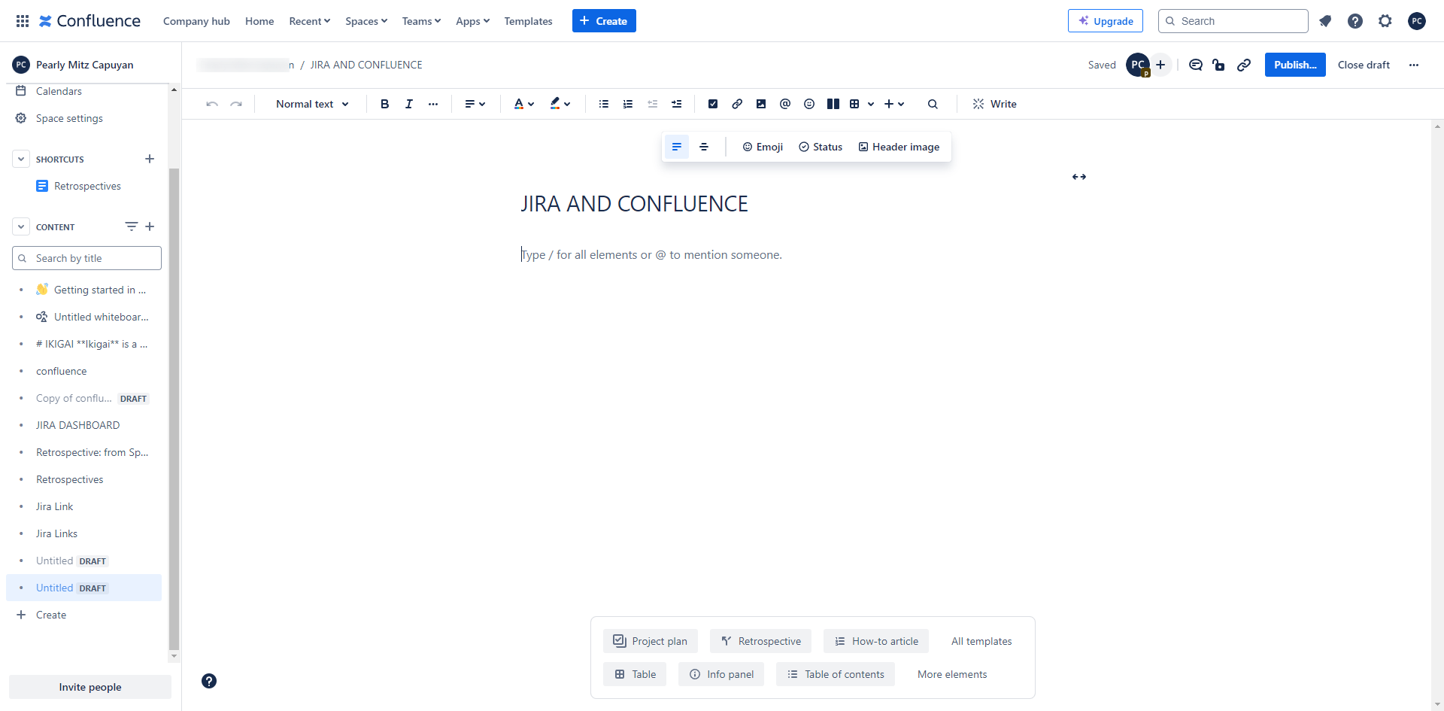Screen dimensions: 1444x711
Task: Open the emoji picker in toolbar
Action: click(809, 104)
